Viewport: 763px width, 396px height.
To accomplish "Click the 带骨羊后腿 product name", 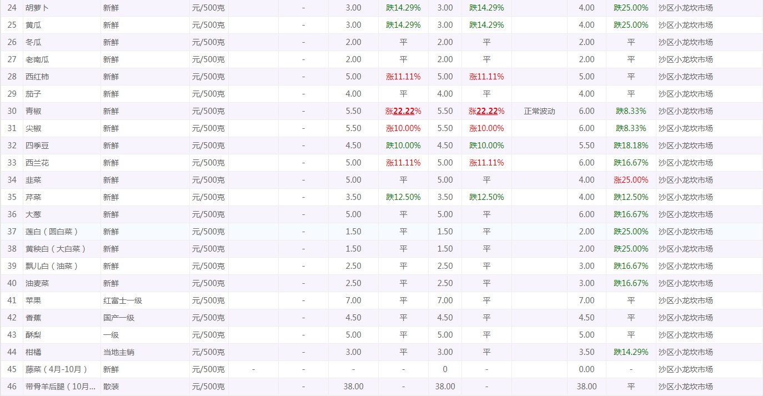I will [60, 387].
